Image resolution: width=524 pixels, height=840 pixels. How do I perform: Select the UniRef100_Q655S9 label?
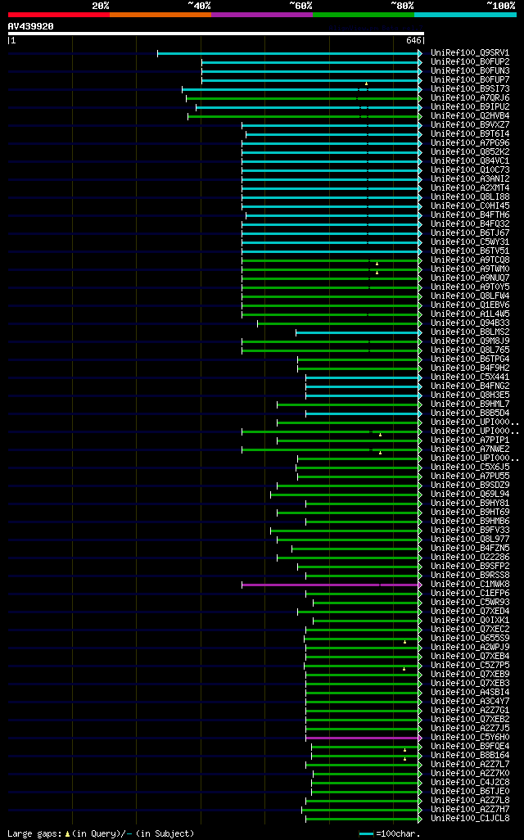pyautogui.click(x=470, y=639)
